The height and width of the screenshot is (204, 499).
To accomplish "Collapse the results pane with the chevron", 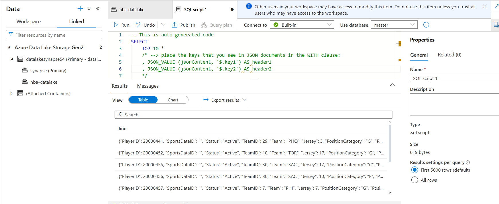I will point(392,85).
